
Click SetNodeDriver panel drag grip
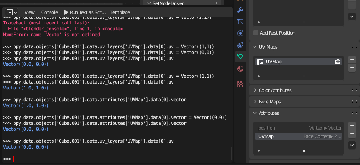click(216, 3)
